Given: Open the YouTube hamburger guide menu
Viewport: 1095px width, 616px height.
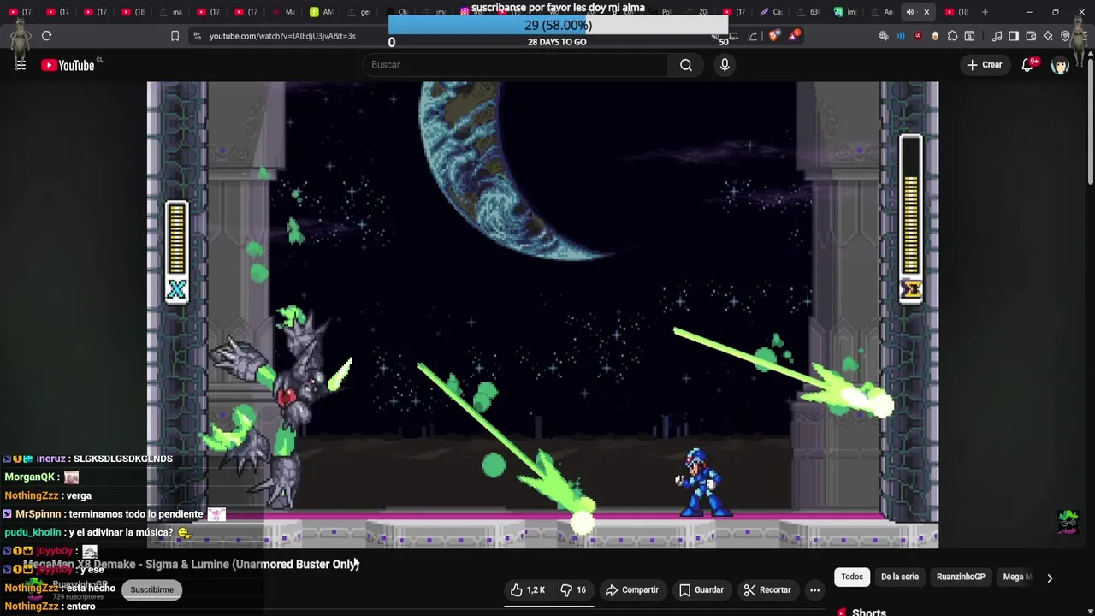Looking at the screenshot, I should click(x=21, y=65).
